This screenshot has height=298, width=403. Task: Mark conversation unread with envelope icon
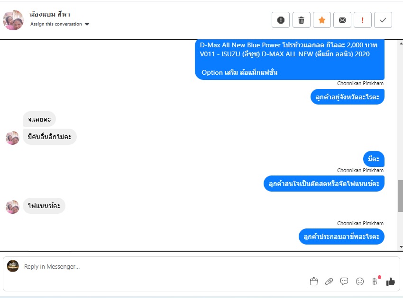[342, 20]
